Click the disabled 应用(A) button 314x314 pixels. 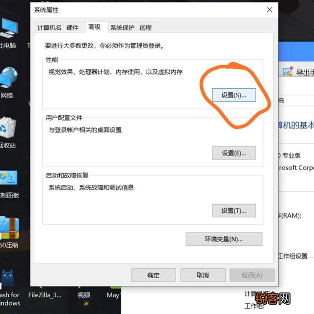pyautogui.click(x=252, y=275)
